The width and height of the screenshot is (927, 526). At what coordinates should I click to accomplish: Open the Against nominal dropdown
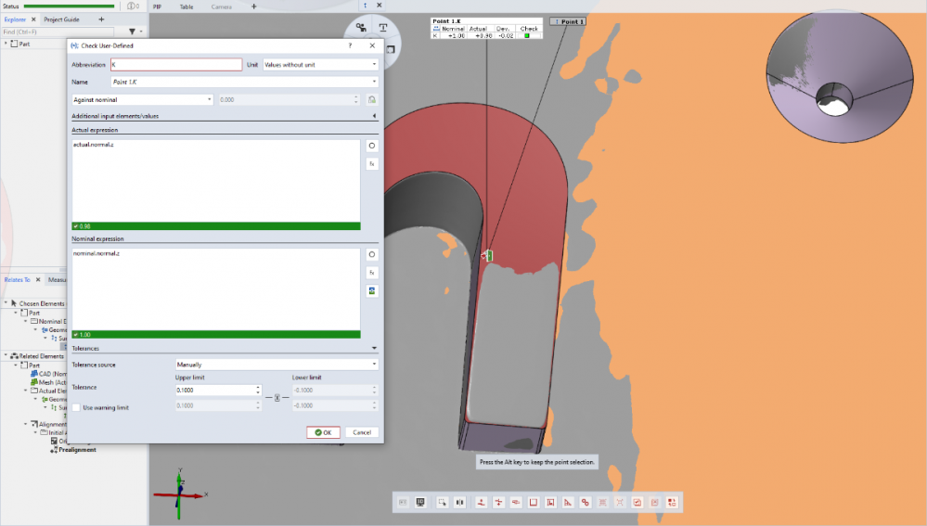pyautogui.click(x=143, y=99)
